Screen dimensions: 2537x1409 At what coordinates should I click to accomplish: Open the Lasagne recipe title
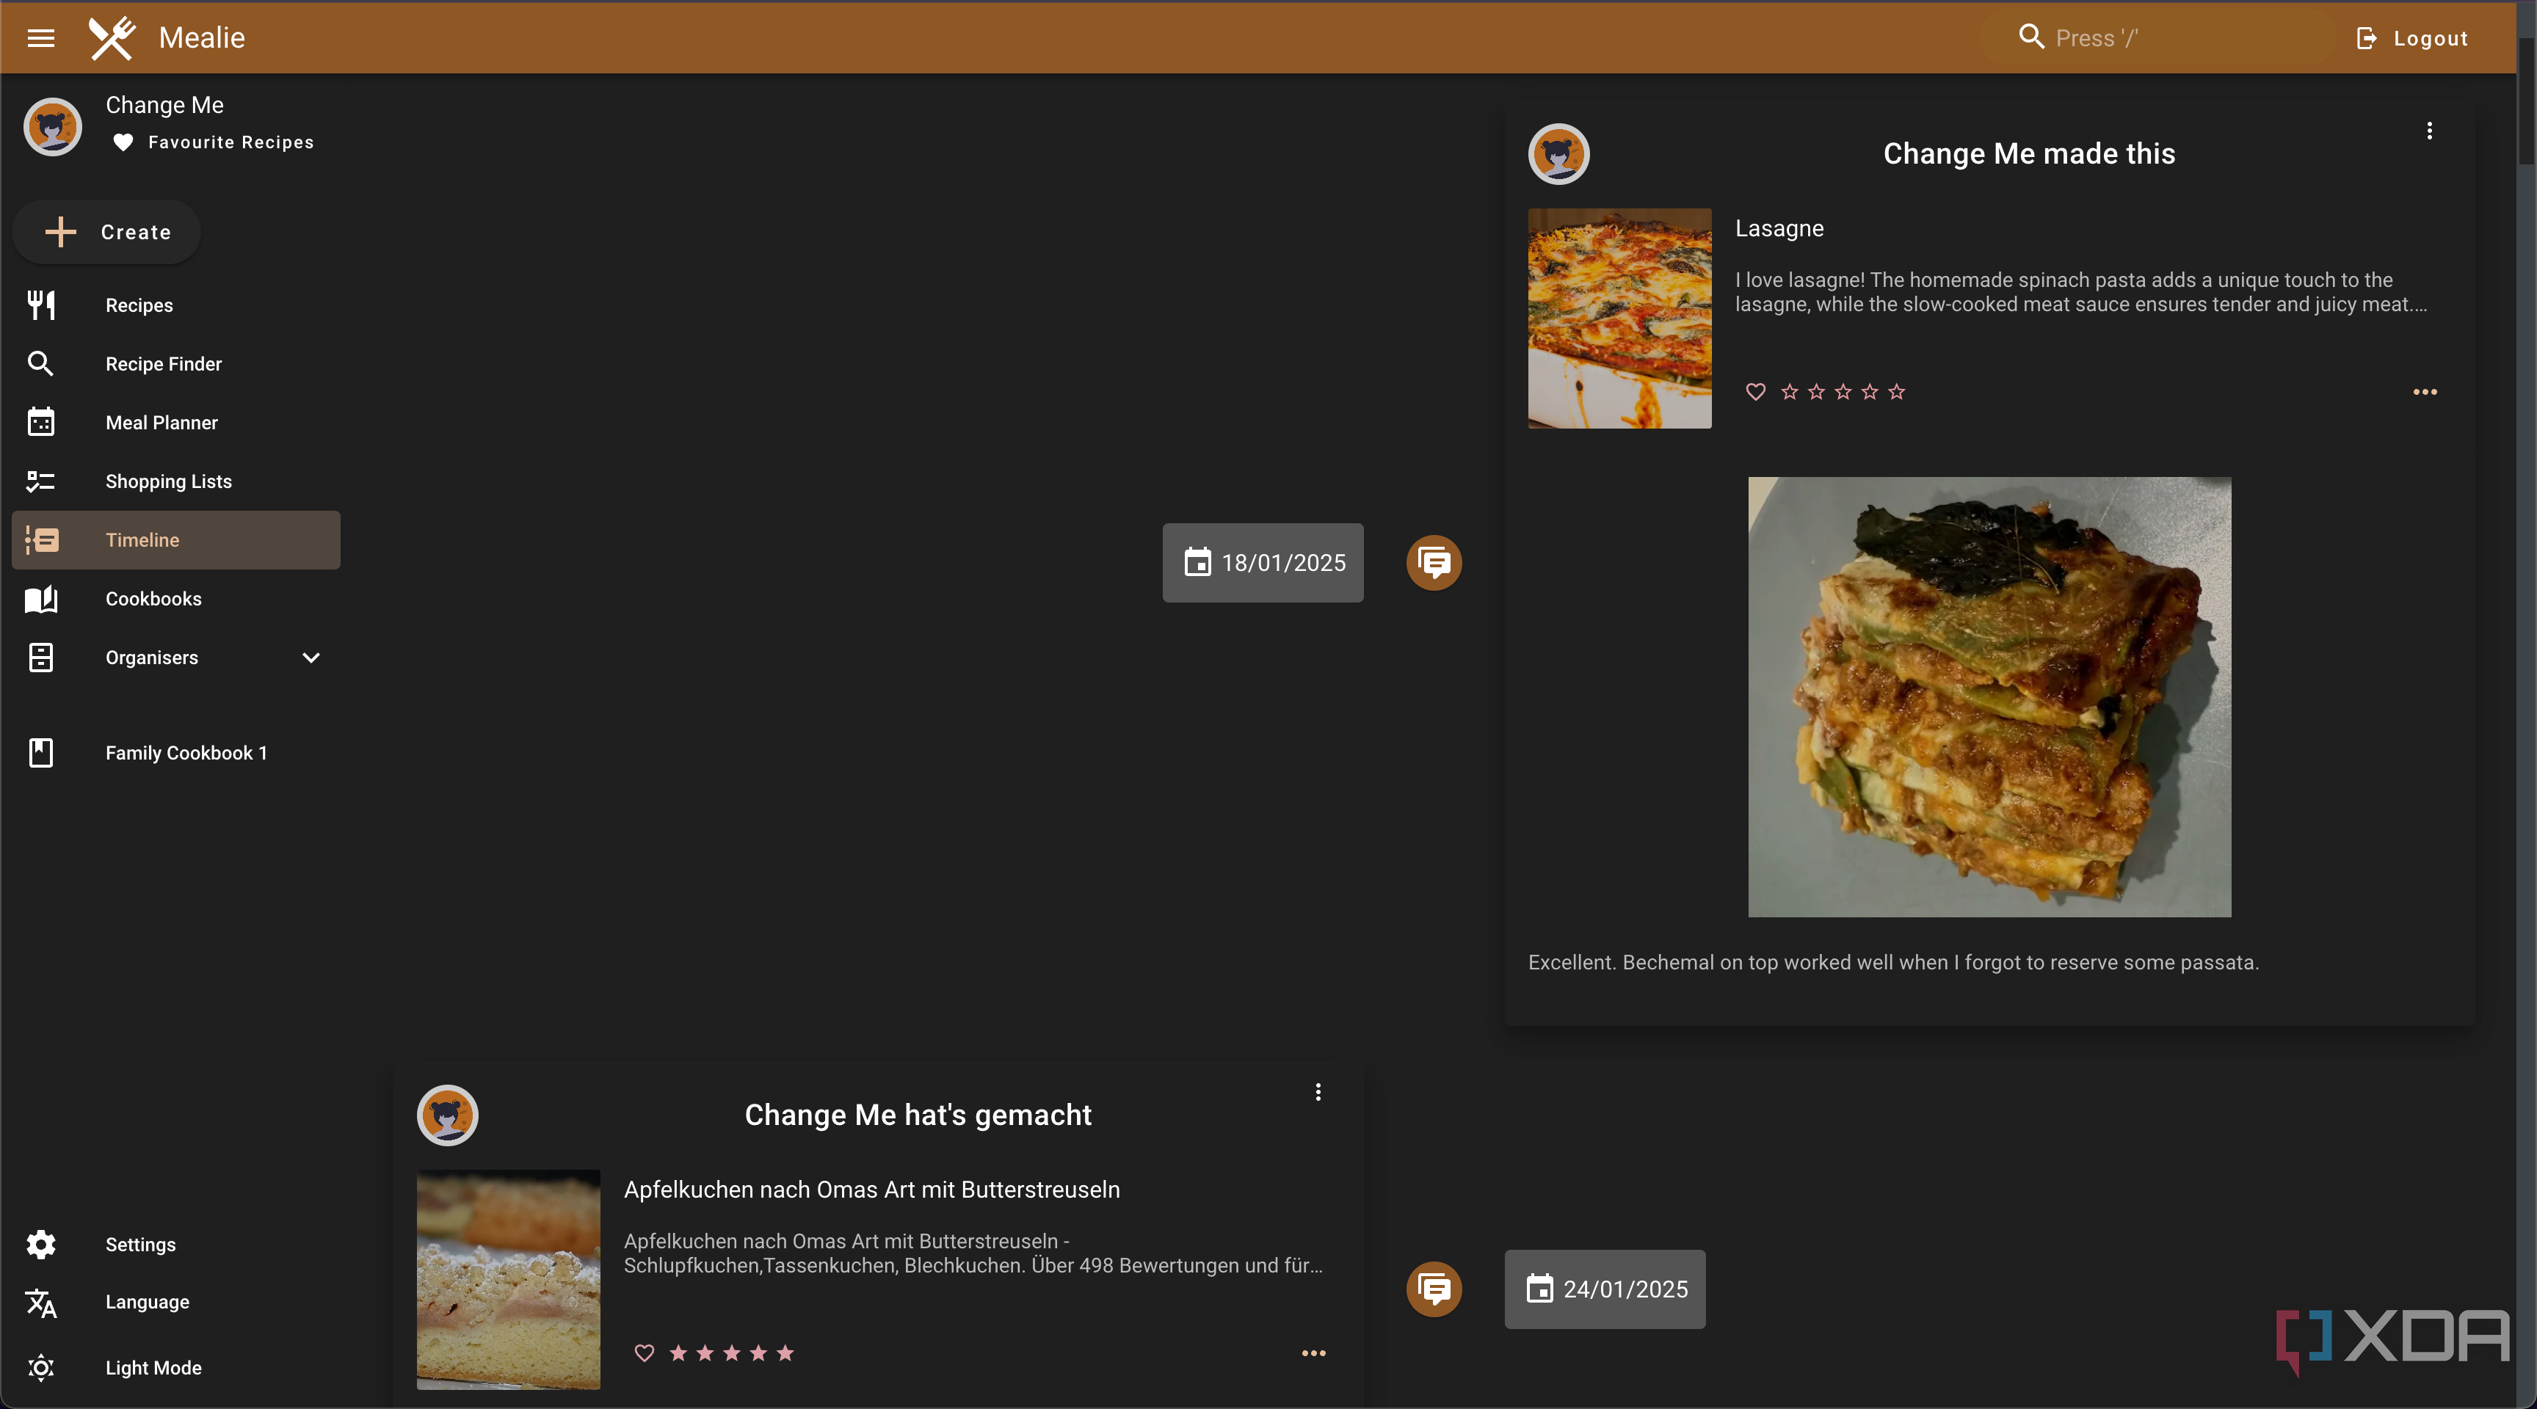click(1779, 228)
